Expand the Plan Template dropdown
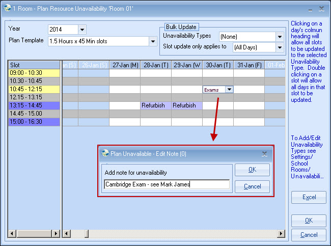The height and width of the screenshot is (246, 331). 152,41
